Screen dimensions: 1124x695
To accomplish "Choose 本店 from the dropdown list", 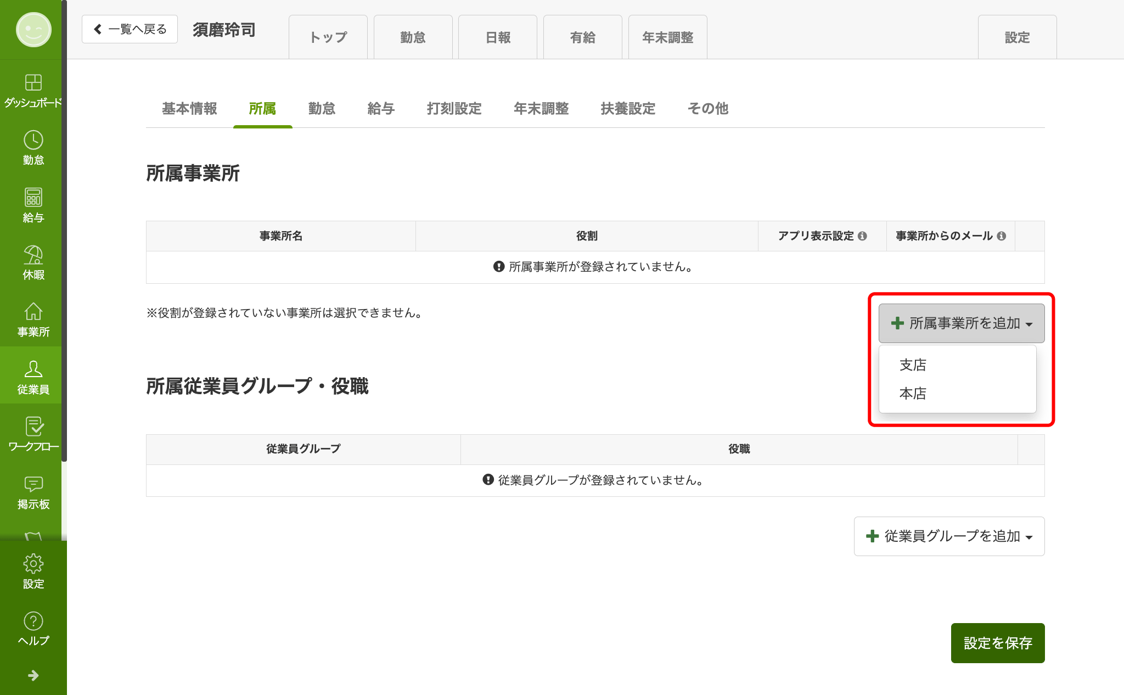I will click(913, 394).
